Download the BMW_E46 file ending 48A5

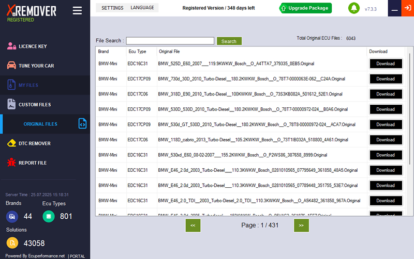pos(386,170)
